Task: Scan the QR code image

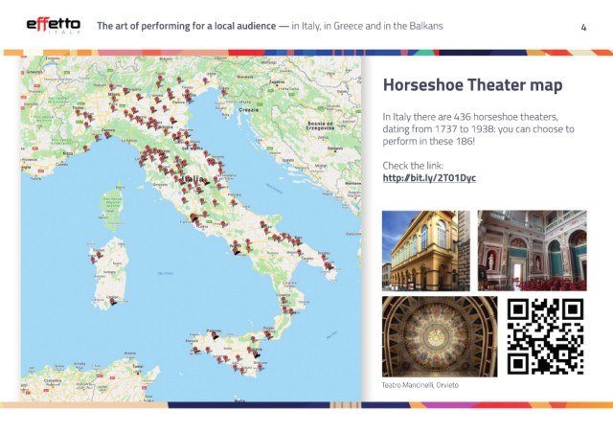Action: [x=545, y=335]
